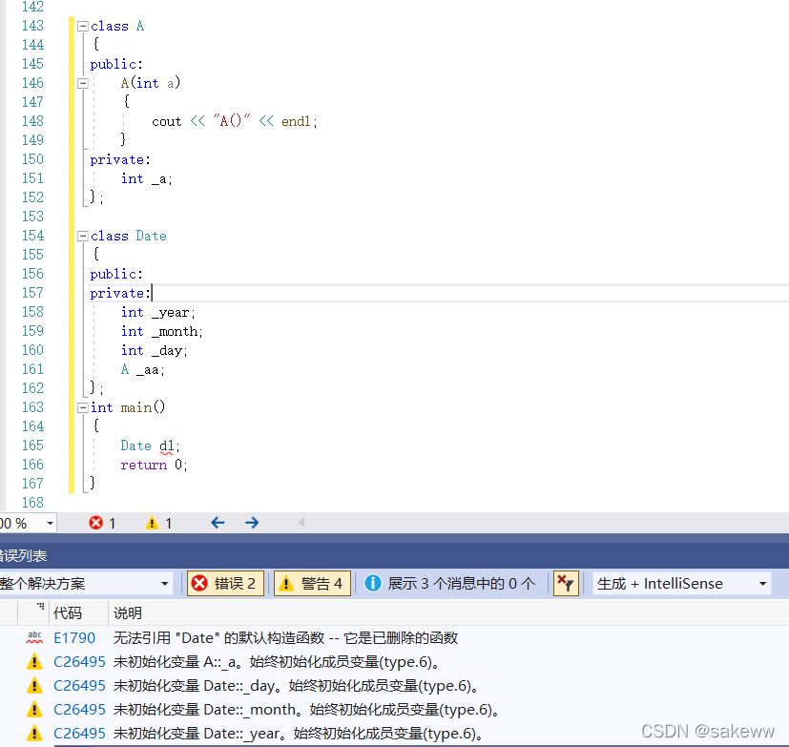
Task: Click the red error count indicator
Action: click(x=102, y=523)
